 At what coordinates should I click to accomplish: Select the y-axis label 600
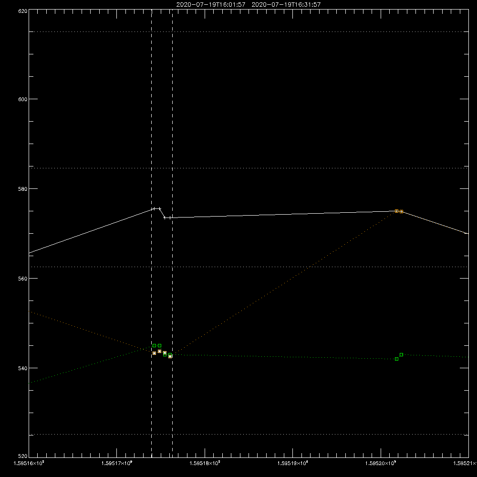click(23, 99)
